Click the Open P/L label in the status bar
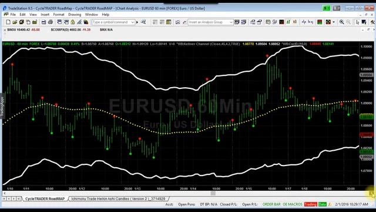This screenshot has height=212, width=376. 250,204
